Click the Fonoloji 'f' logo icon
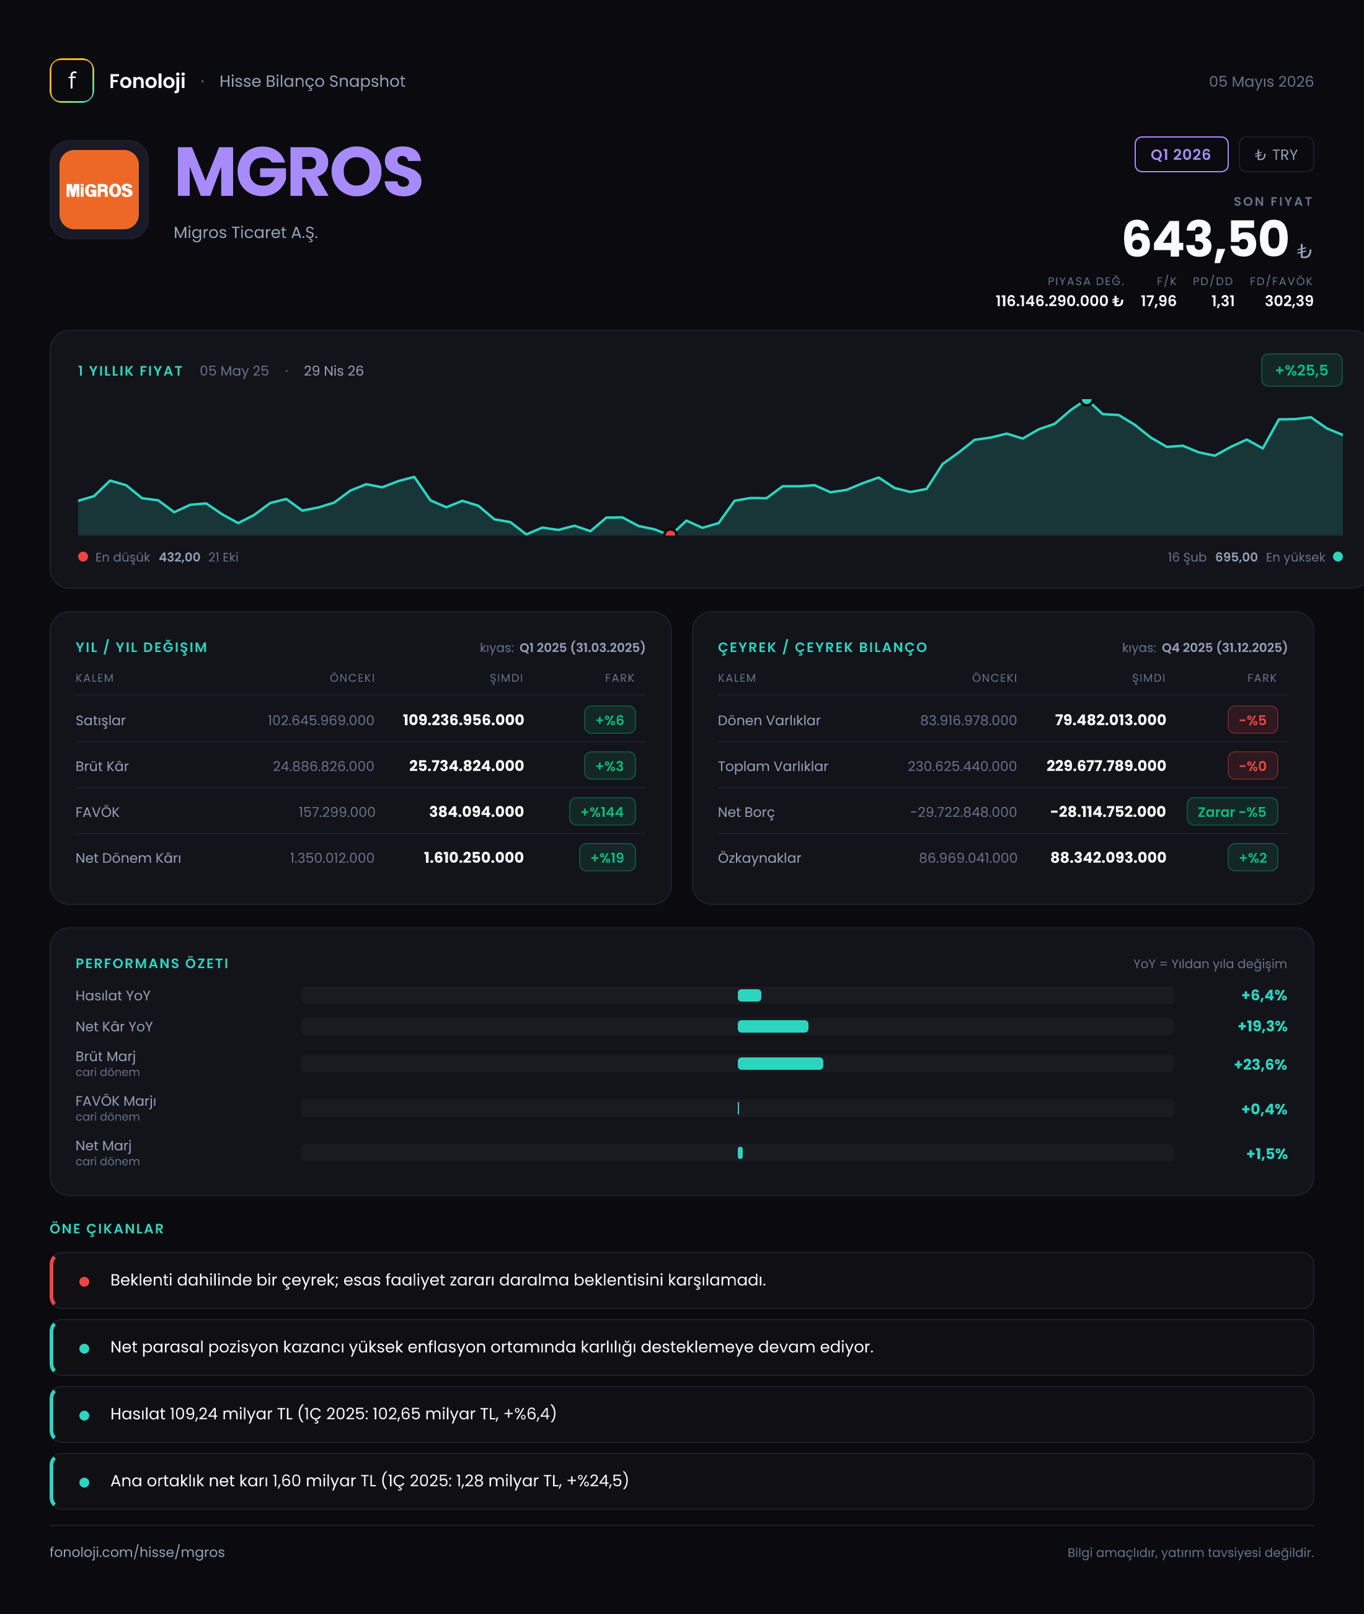This screenshot has width=1364, height=1614. pyautogui.click(x=72, y=81)
